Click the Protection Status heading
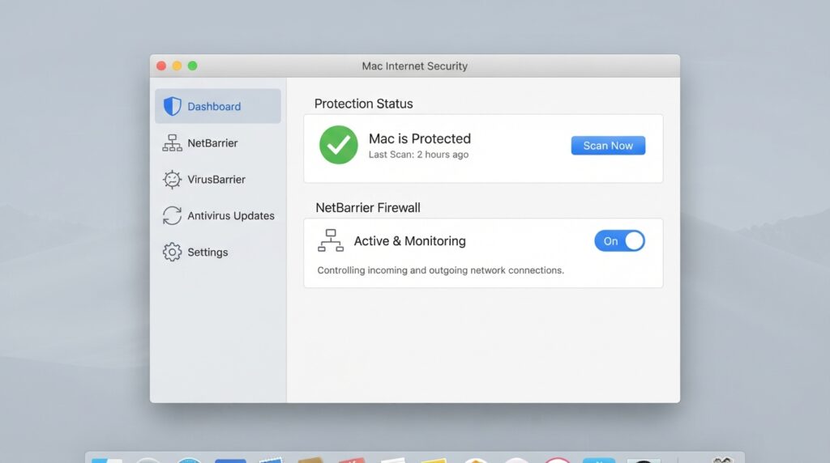The height and width of the screenshot is (463, 830). tap(363, 104)
